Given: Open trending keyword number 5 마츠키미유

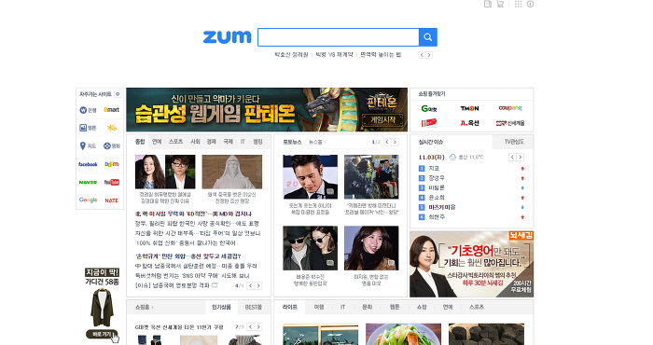Looking at the screenshot, I should (442, 207).
